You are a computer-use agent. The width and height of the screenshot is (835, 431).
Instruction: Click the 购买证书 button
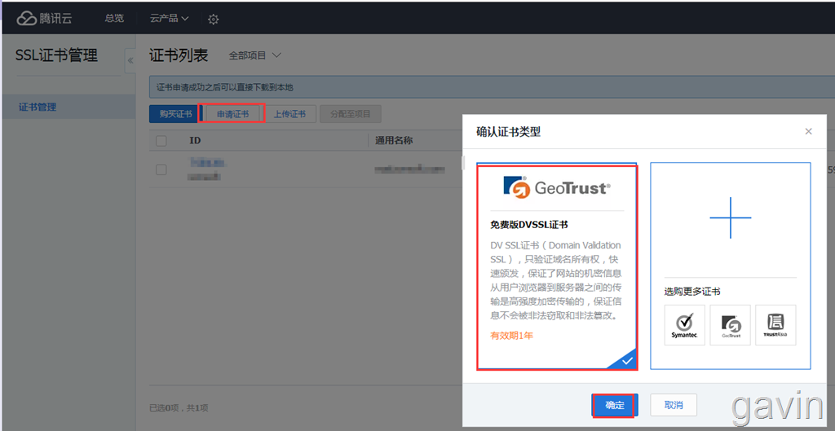click(175, 114)
